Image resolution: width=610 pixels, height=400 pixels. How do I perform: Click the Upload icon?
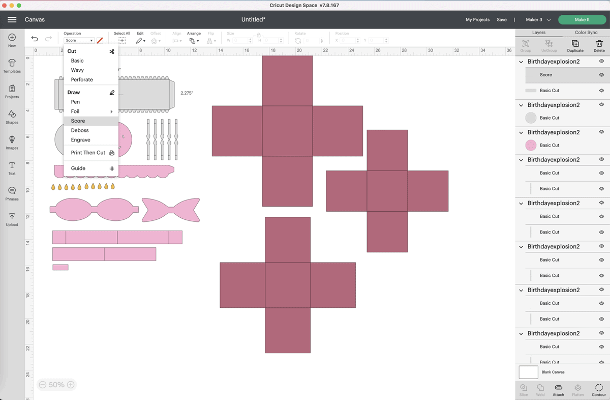[12, 218]
